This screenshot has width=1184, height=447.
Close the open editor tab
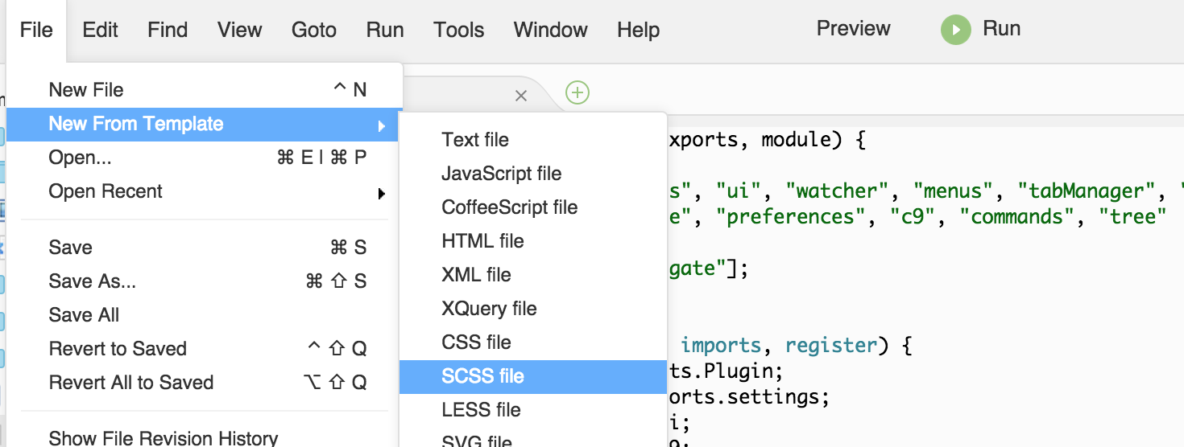pos(520,96)
